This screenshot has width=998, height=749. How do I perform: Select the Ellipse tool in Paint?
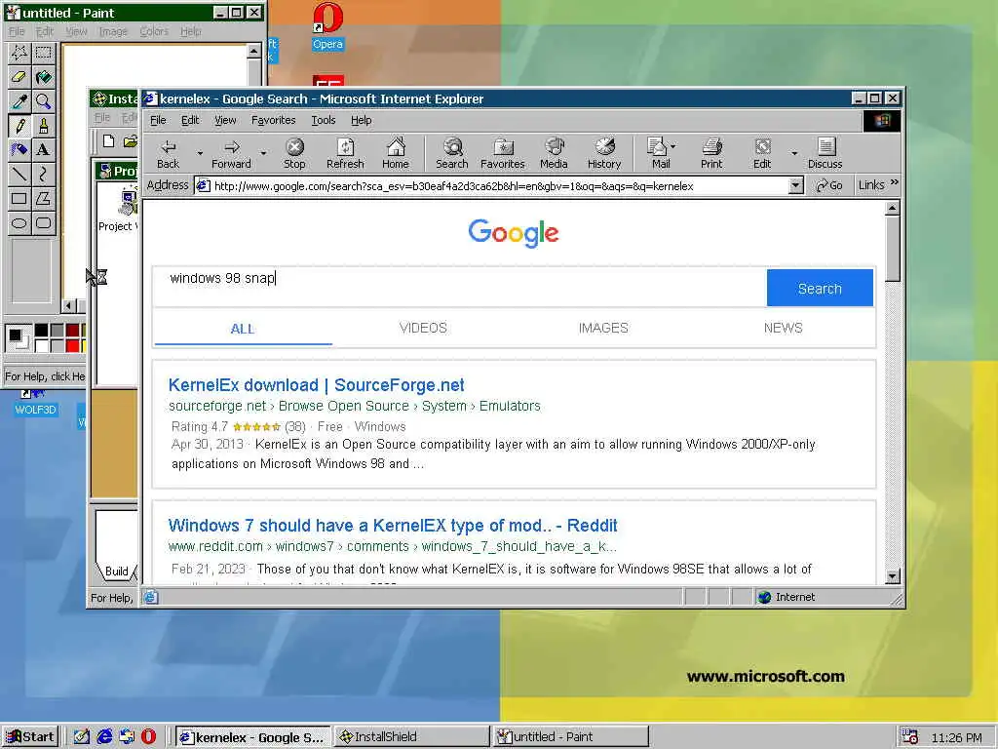tap(19, 223)
